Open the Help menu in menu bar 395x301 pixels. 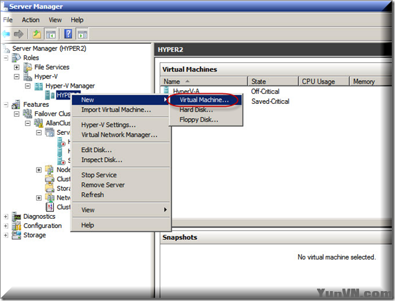point(77,20)
